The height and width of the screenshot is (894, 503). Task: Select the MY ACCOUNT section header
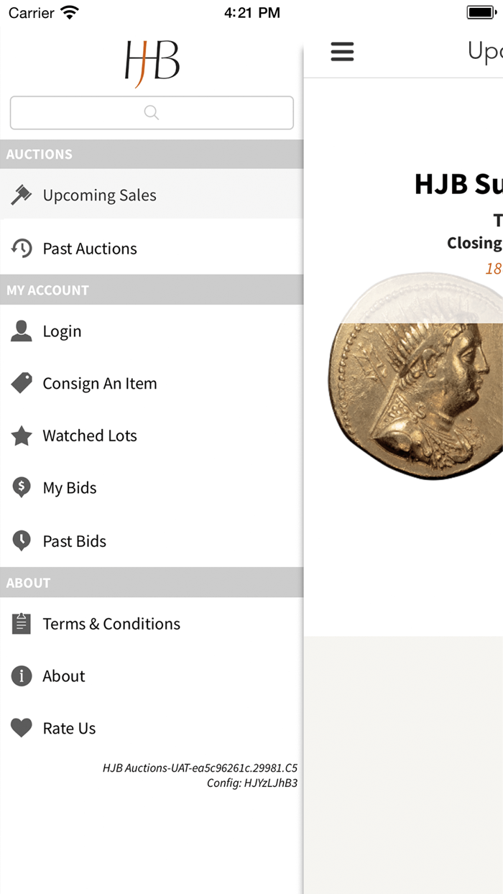pyautogui.click(x=46, y=290)
